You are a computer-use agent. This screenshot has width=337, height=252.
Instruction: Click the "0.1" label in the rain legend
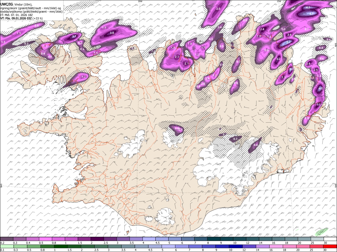[x=2, y=250]
